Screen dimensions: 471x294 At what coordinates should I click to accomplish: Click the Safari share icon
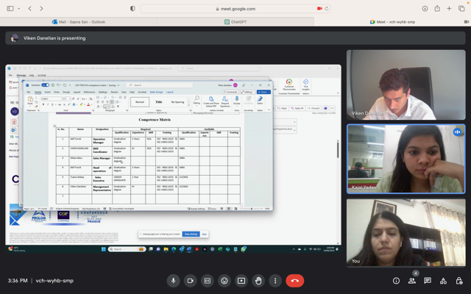point(437,8)
